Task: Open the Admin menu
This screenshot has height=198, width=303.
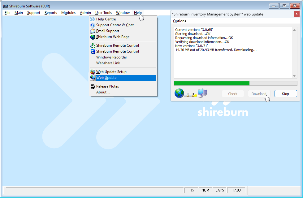Action: tap(85, 13)
